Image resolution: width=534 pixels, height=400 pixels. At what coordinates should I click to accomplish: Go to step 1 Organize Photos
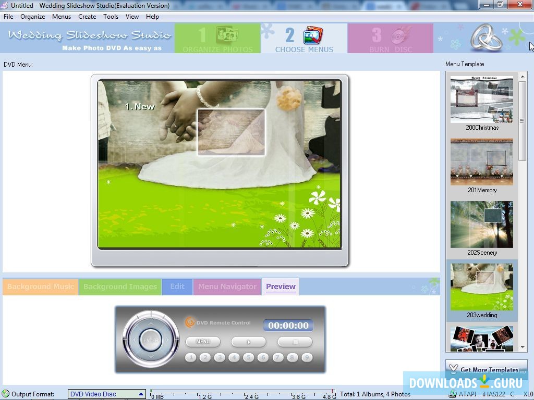pos(217,38)
